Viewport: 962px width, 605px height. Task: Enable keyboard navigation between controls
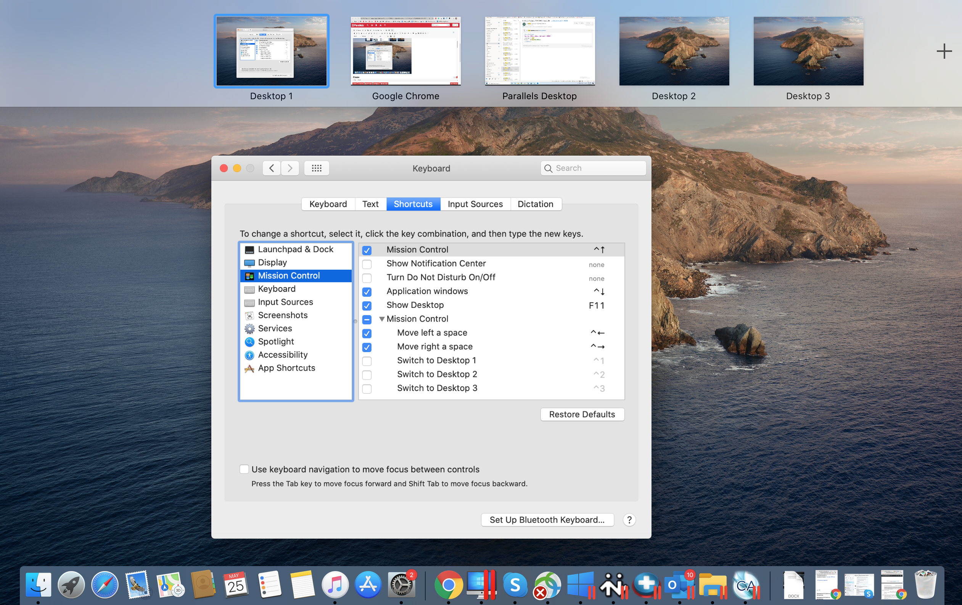coord(245,469)
